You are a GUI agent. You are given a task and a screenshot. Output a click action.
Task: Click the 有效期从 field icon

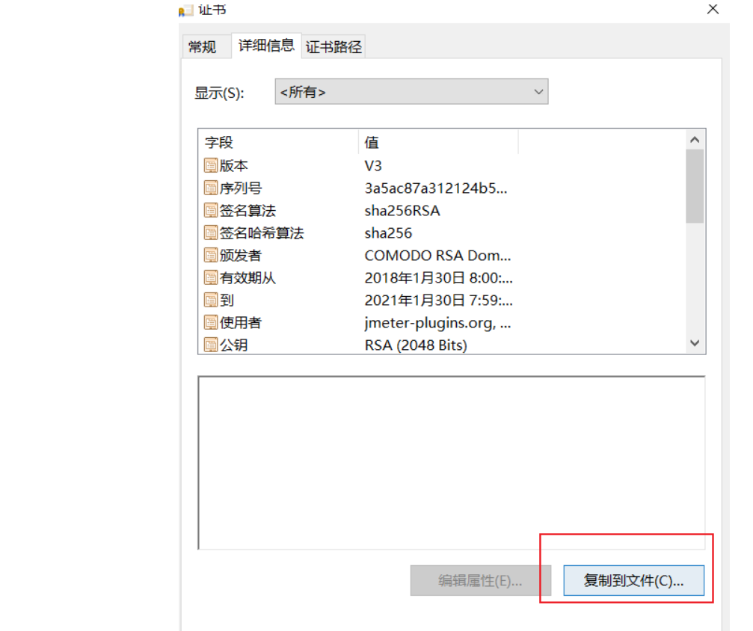point(210,277)
